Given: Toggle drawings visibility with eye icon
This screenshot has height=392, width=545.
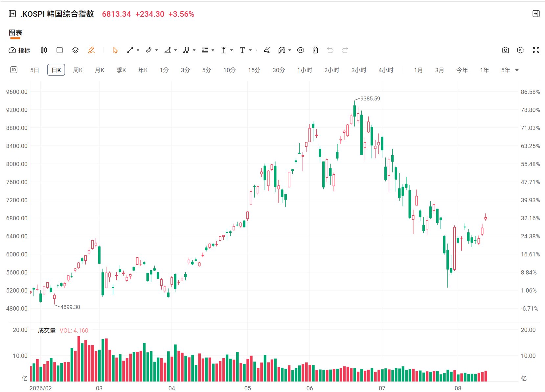Looking at the screenshot, I should pyautogui.click(x=300, y=50).
